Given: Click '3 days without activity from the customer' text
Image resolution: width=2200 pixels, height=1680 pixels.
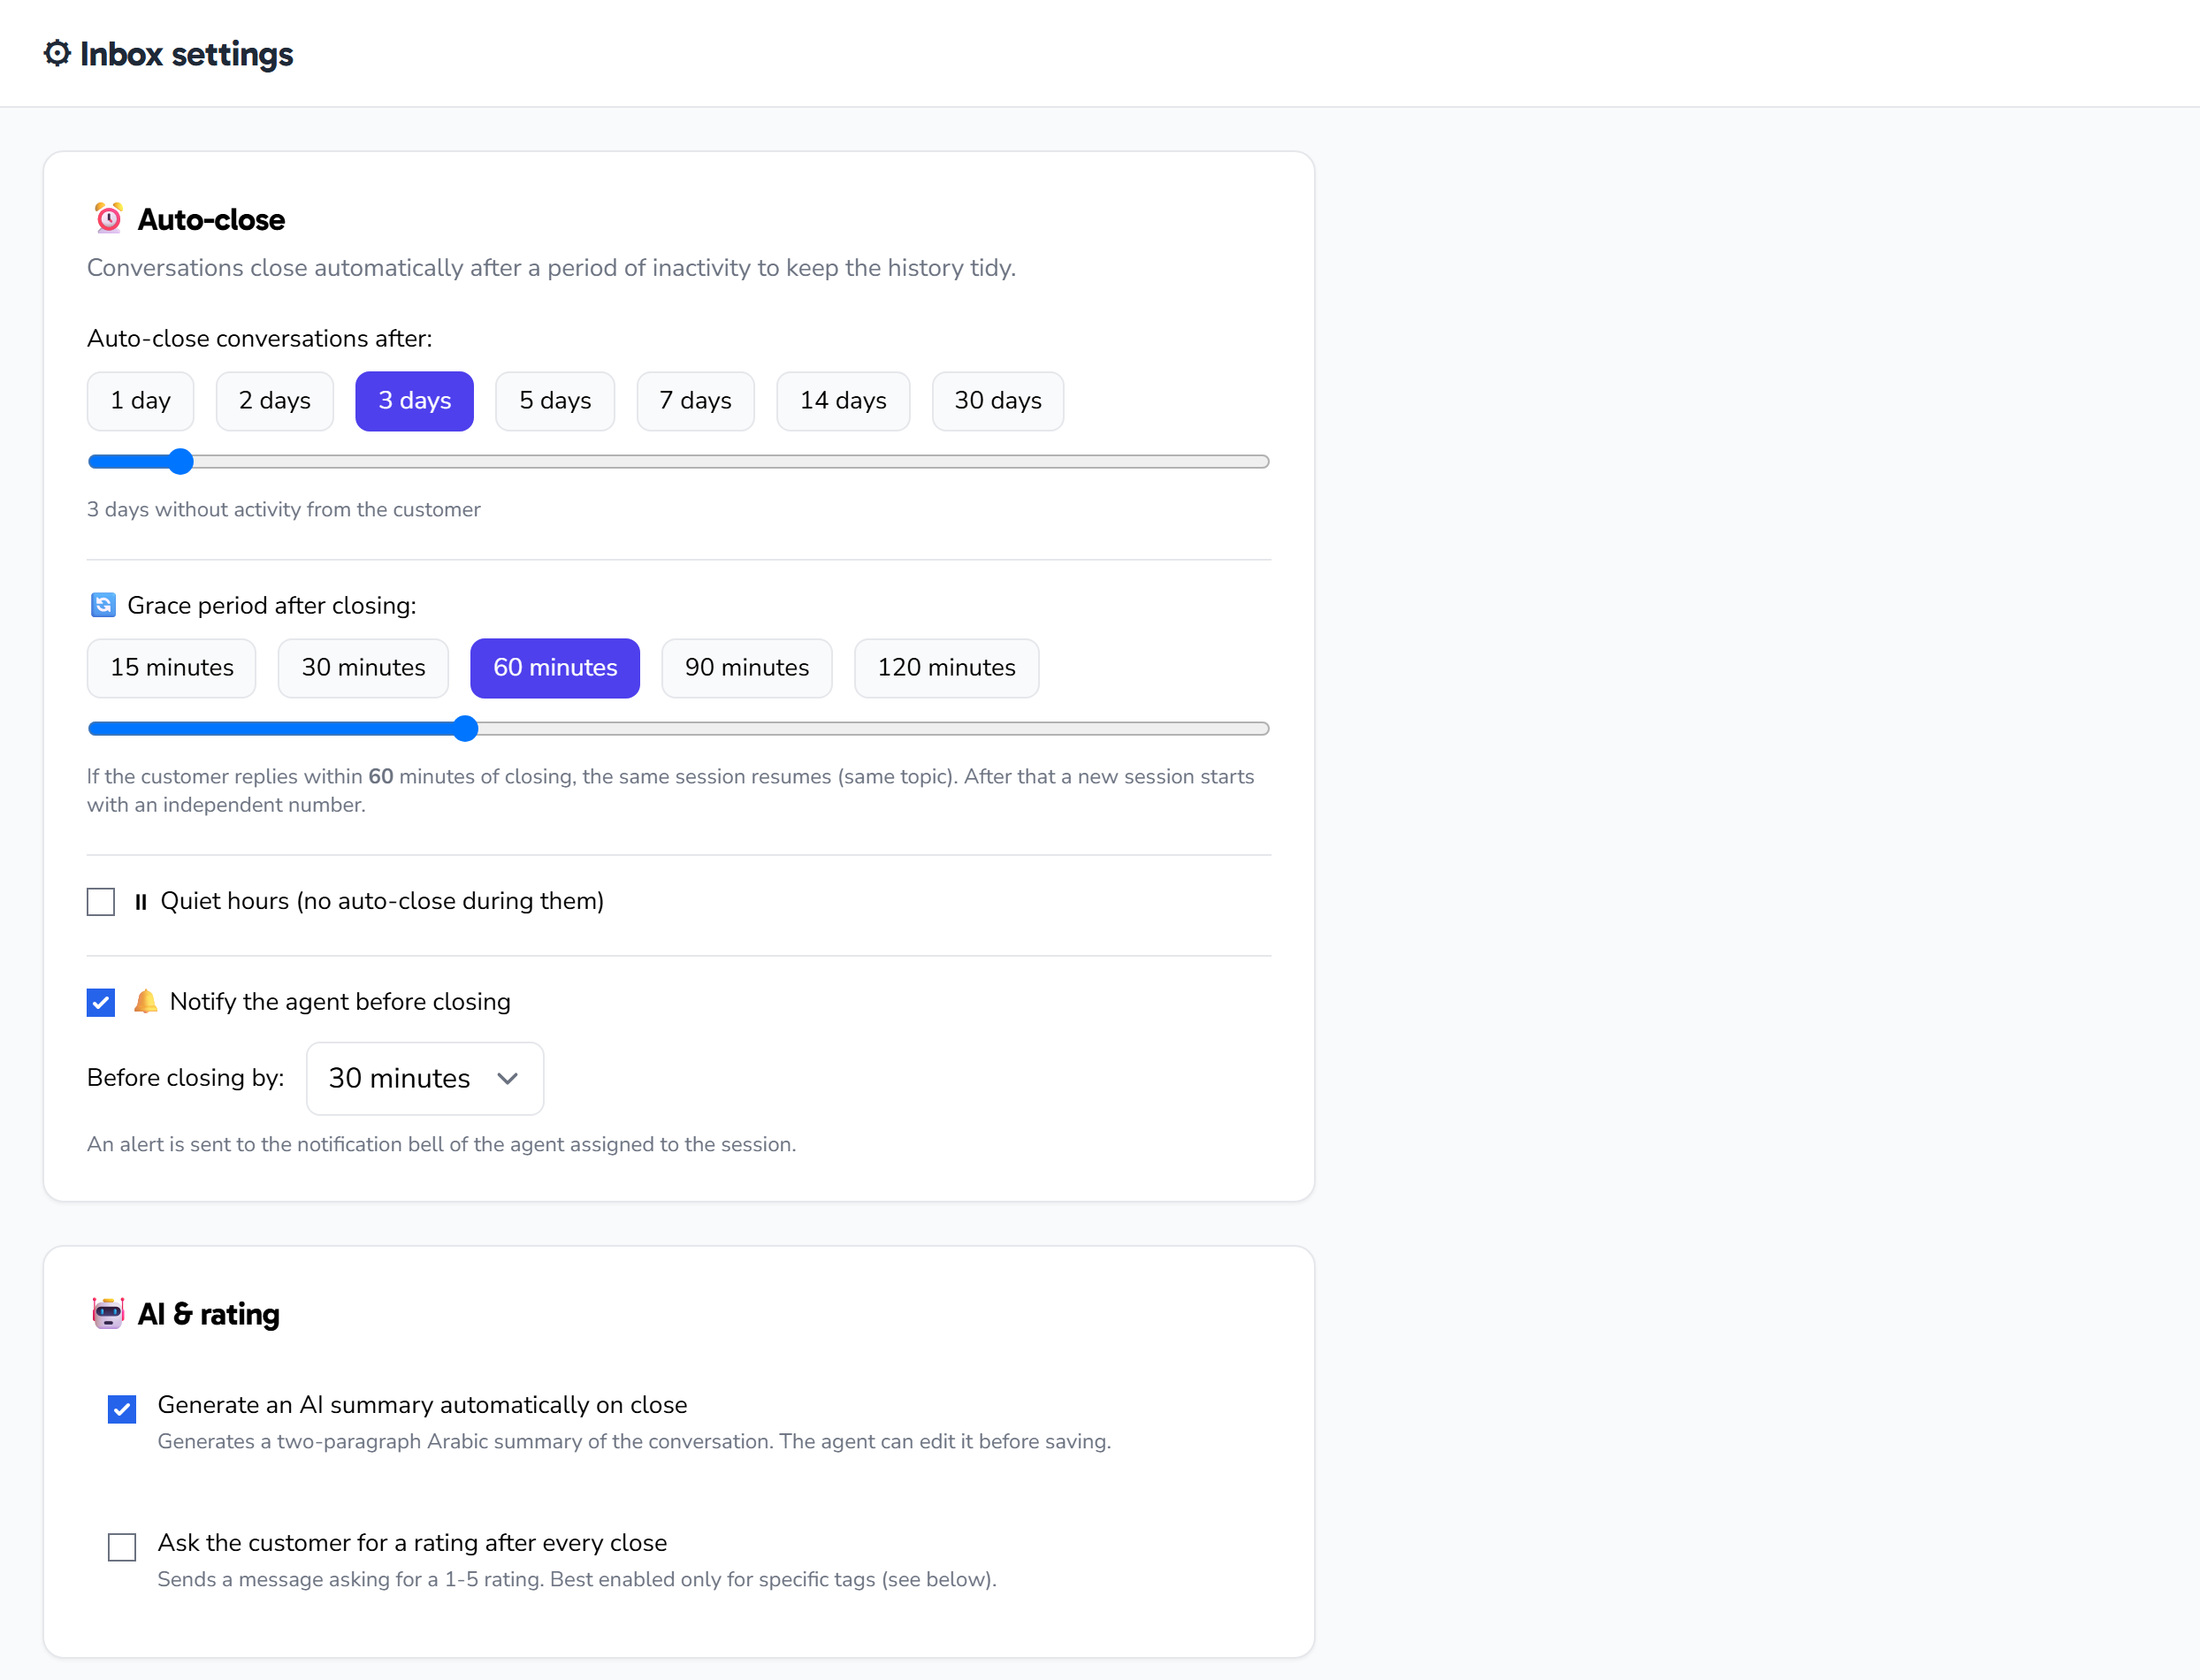Looking at the screenshot, I should 284,509.
